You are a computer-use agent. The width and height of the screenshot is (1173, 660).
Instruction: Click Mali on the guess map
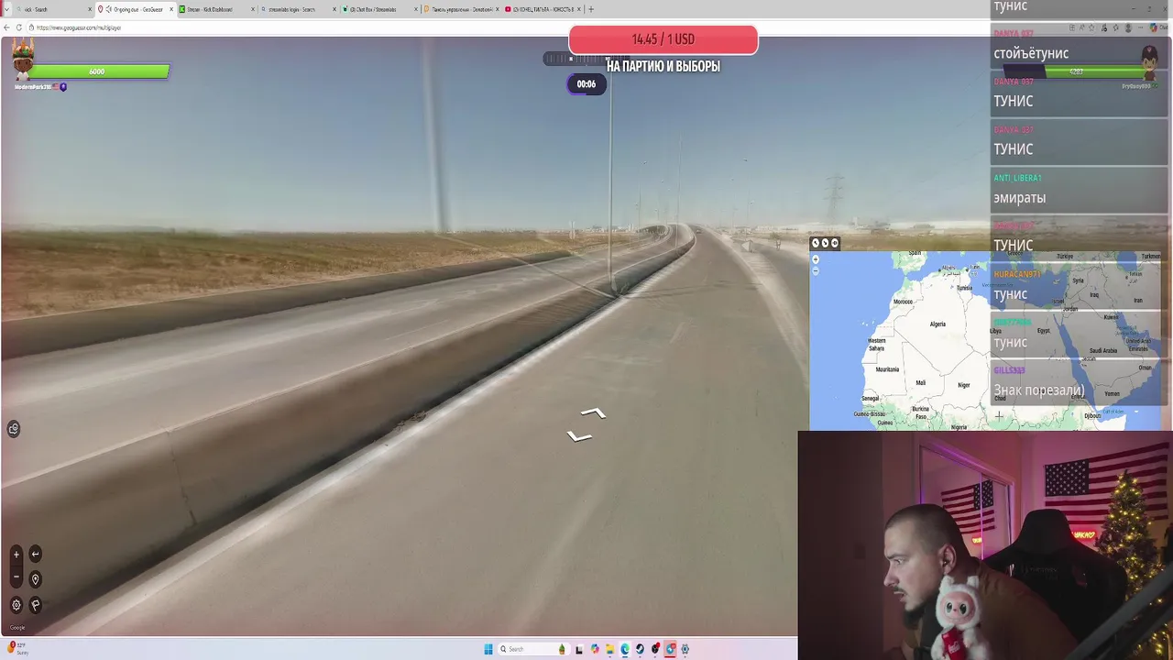(920, 382)
